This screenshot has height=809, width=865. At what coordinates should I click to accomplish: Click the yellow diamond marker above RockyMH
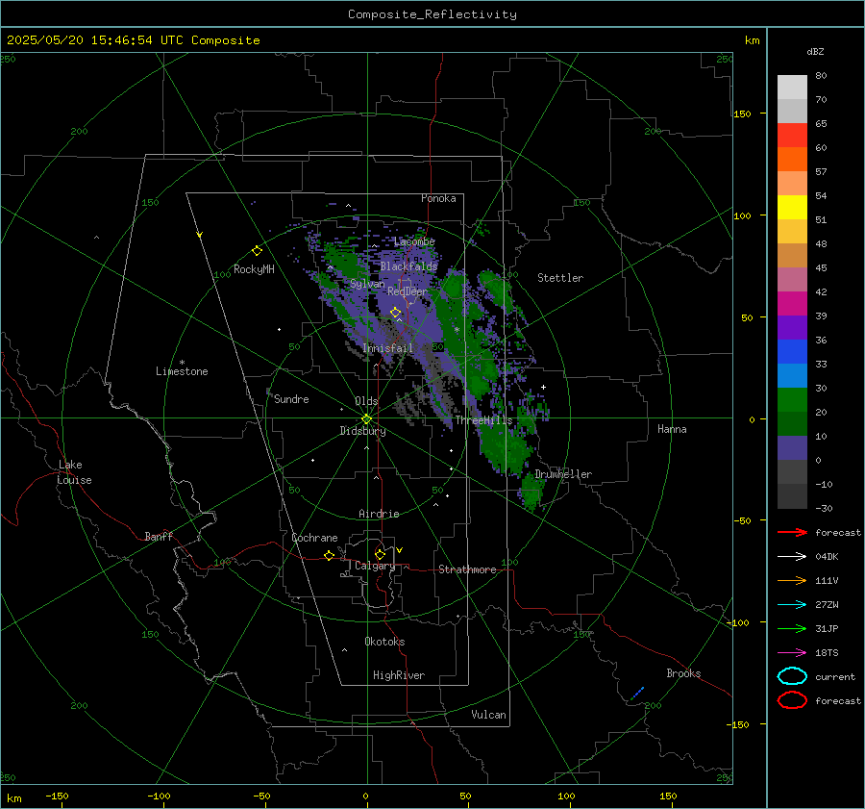tap(257, 251)
